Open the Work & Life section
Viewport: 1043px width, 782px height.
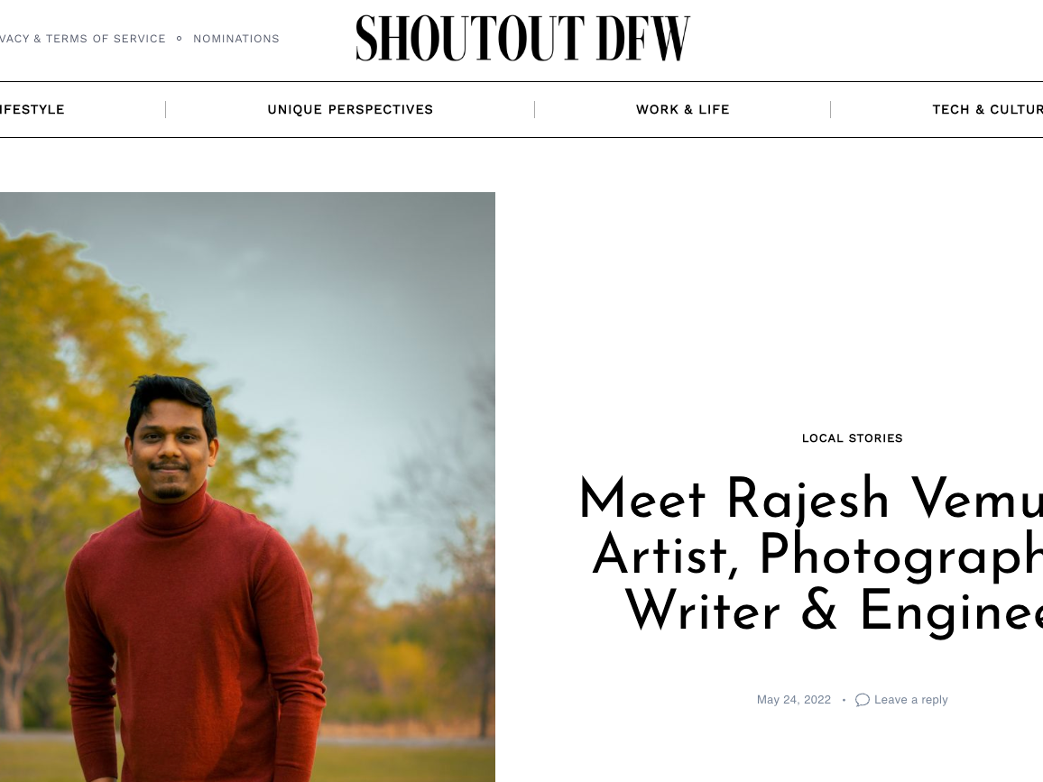(682, 109)
